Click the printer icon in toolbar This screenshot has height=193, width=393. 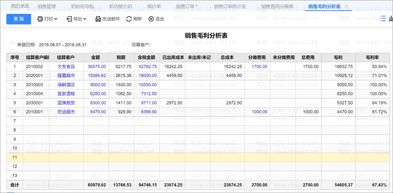point(40,19)
